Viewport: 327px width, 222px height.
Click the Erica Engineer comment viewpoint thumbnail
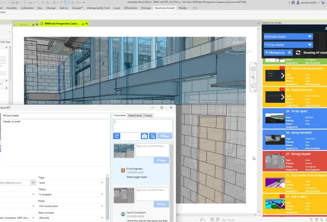[x=124, y=151]
